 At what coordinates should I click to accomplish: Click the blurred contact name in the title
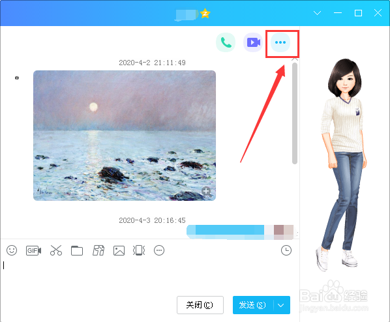tap(187, 15)
